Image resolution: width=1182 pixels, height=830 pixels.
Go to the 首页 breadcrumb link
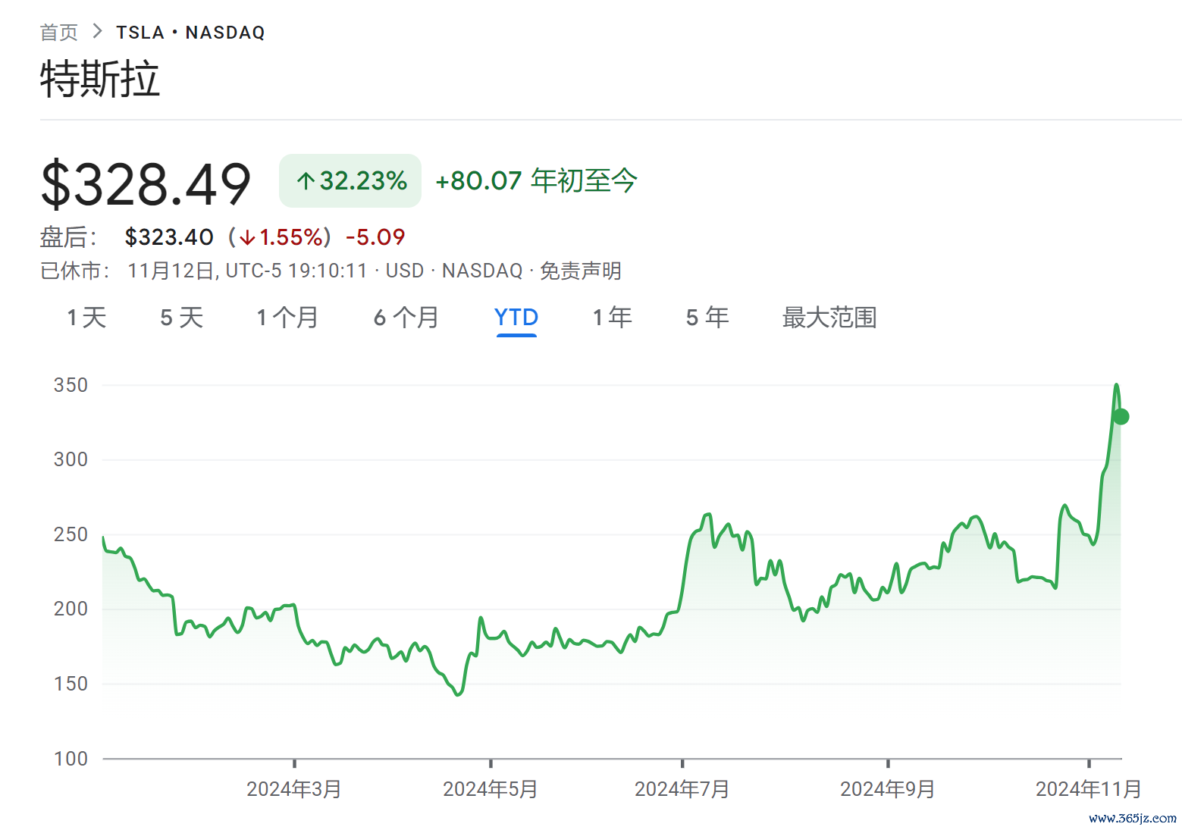click(x=58, y=33)
